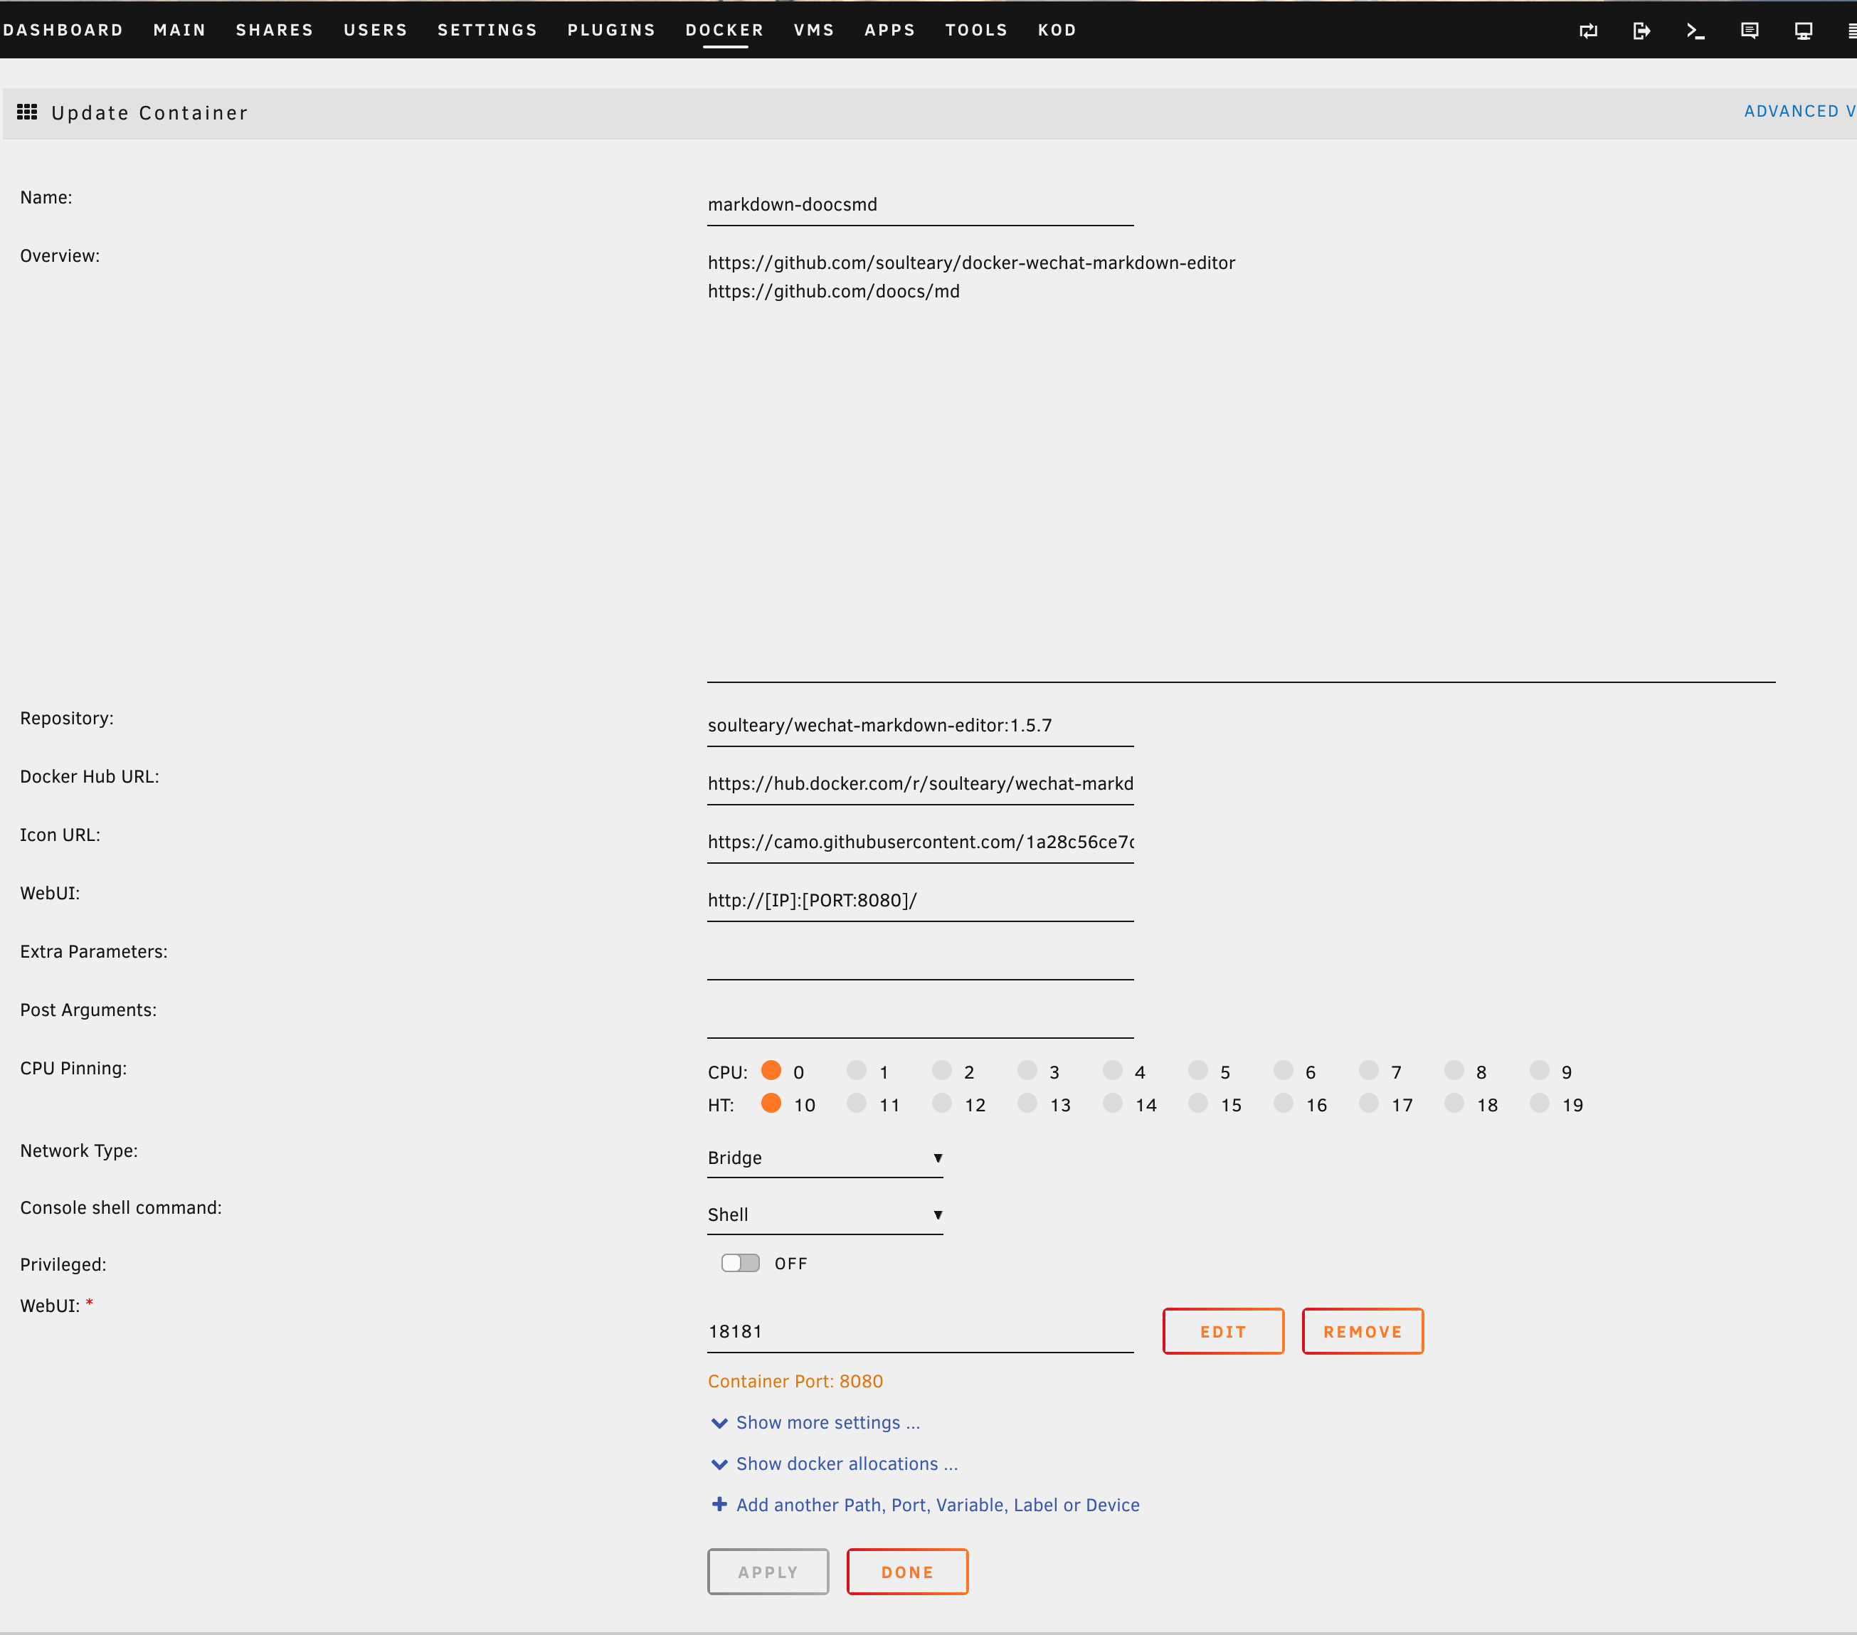Image resolution: width=1857 pixels, height=1635 pixels.
Task: Click the plus icon to add another Path
Action: (x=719, y=1504)
